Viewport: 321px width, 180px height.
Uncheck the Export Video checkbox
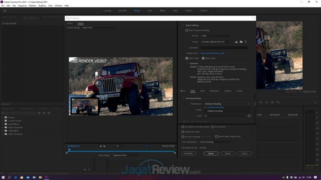click(x=187, y=58)
